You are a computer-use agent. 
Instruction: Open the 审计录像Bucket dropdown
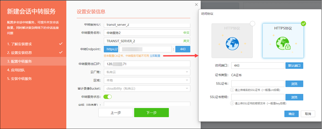(147, 89)
